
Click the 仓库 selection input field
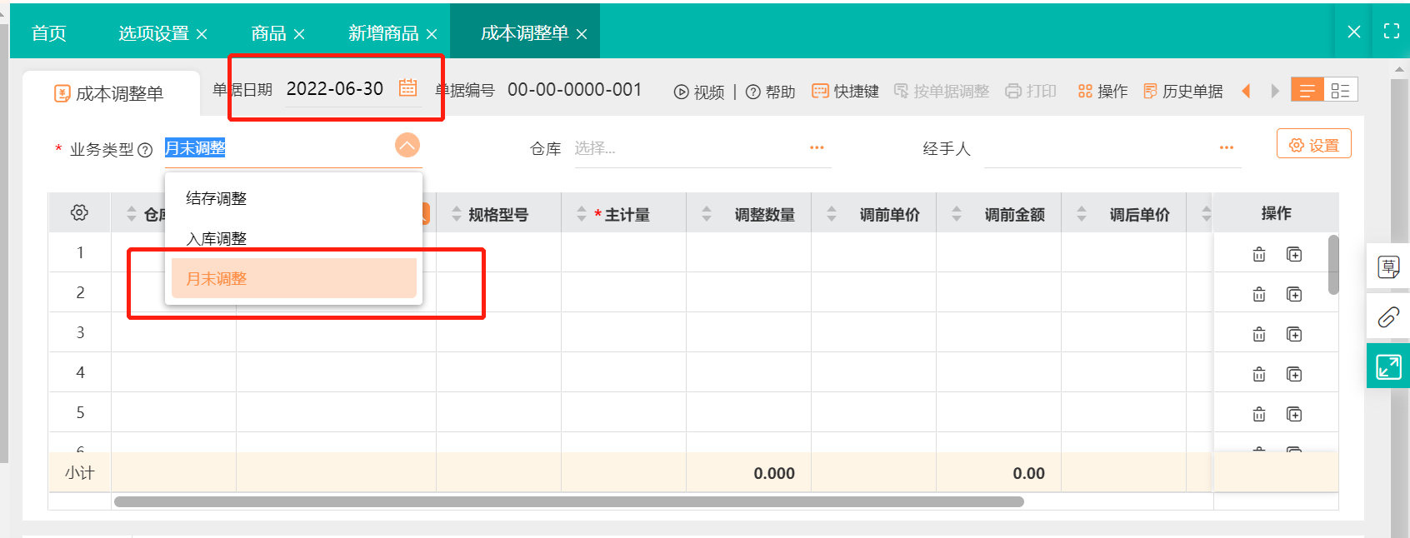click(687, 148)
